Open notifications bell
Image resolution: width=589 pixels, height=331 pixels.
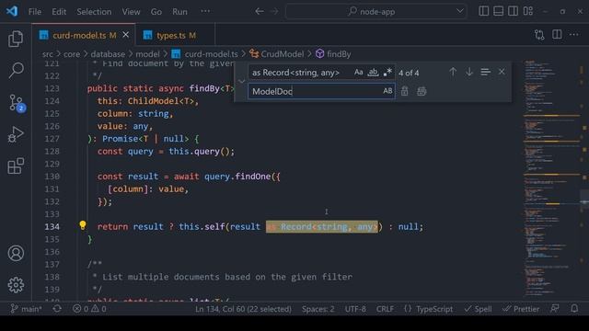coord(574,309)
